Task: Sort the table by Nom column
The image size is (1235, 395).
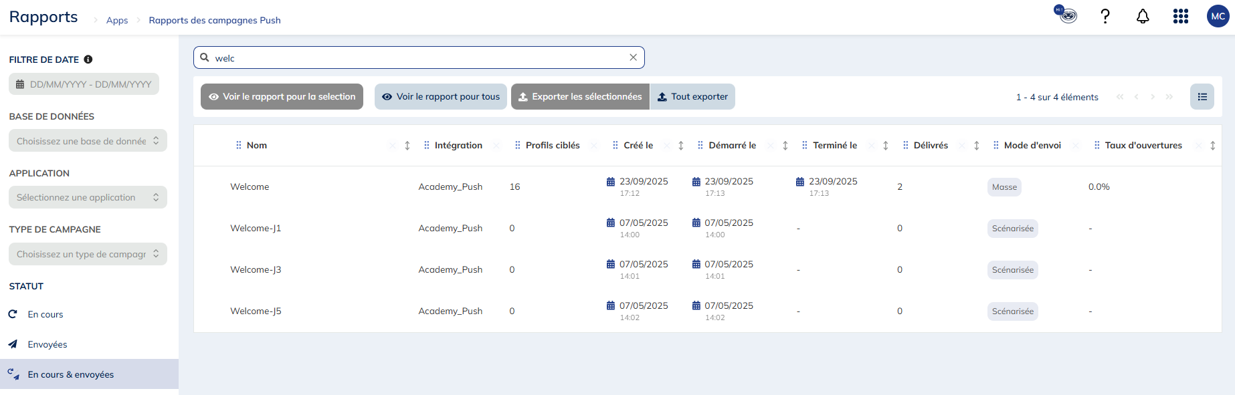Action: (407, 146)
